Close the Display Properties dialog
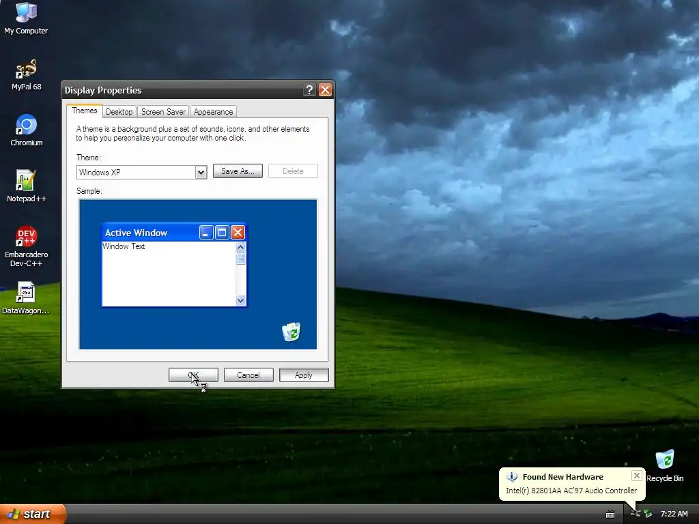 pos(325,89)
